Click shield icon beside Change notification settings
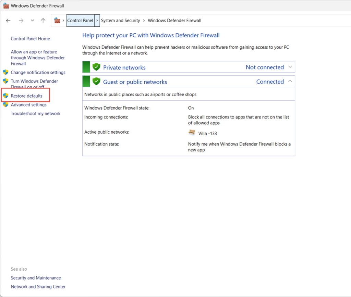 5,72
